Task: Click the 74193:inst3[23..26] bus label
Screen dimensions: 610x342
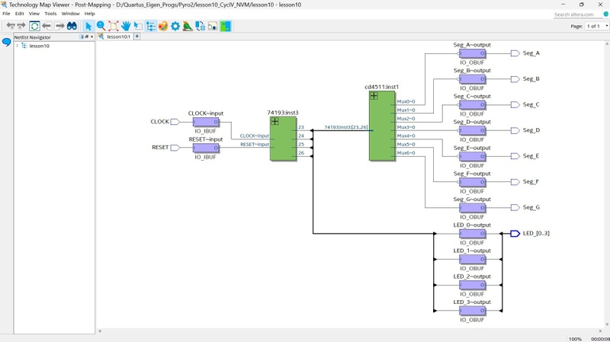Action: coord(346,127)
